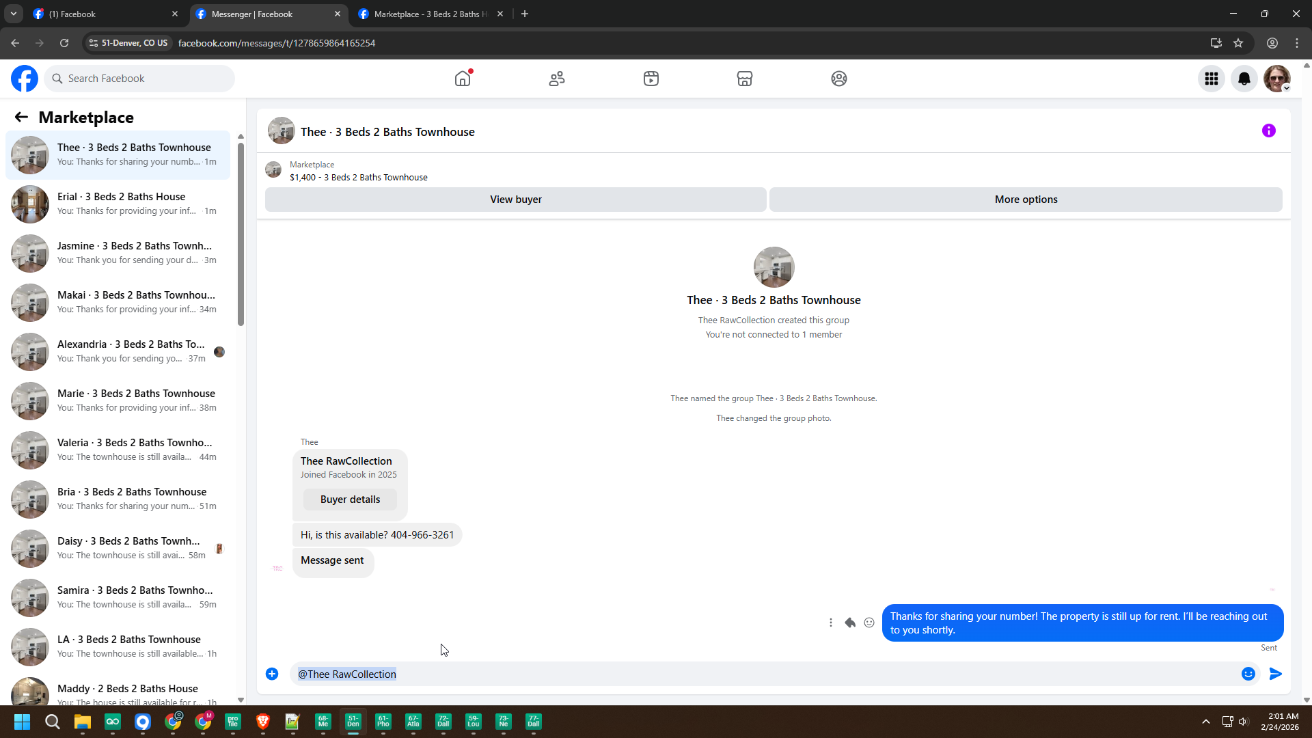Expand the plus attachment options button
The height and width of the screenshot is (738, 1312).
(272, 674)
